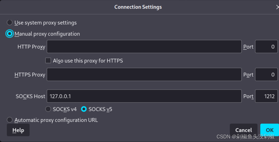The height and width of the screenshot is (142, 279).
Task: Click the HTTP Proxy label
Action: [x=31, y=47]
